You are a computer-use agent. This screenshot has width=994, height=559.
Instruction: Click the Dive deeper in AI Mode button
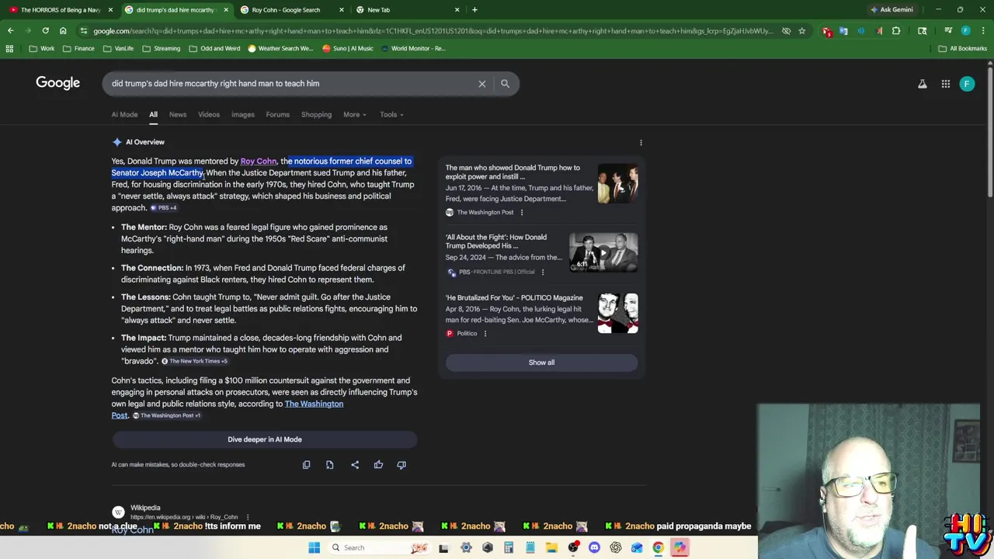pyautogui.click(x=265, y=439)
